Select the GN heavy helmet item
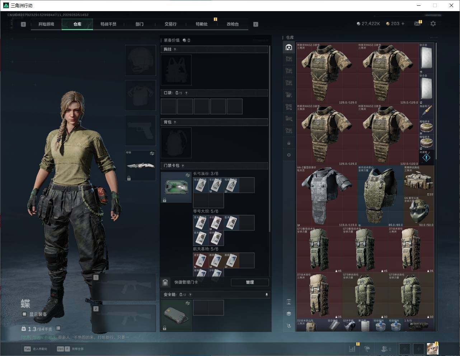 click(419, 211)
